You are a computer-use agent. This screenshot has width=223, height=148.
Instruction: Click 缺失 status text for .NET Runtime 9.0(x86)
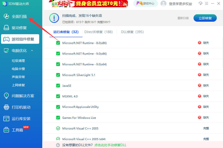click(206, 53)
